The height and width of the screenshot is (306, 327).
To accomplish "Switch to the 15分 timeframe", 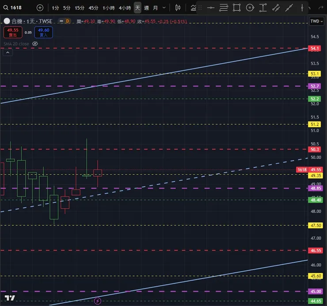I will tap(80, 8).
